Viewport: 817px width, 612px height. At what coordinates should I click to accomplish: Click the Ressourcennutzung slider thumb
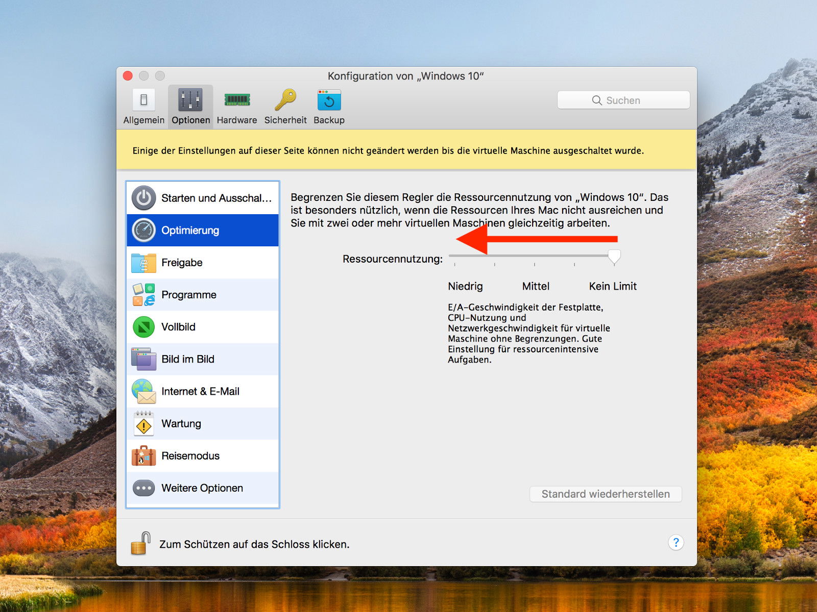614,257
